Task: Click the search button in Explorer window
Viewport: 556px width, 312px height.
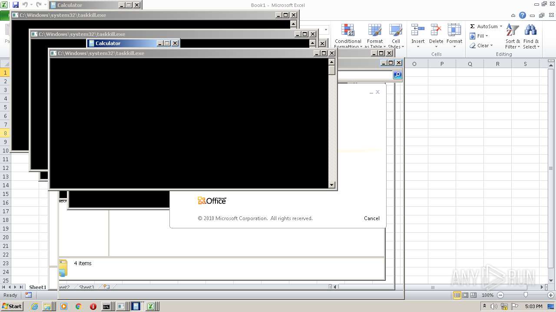Action: [x=397, y=75]
